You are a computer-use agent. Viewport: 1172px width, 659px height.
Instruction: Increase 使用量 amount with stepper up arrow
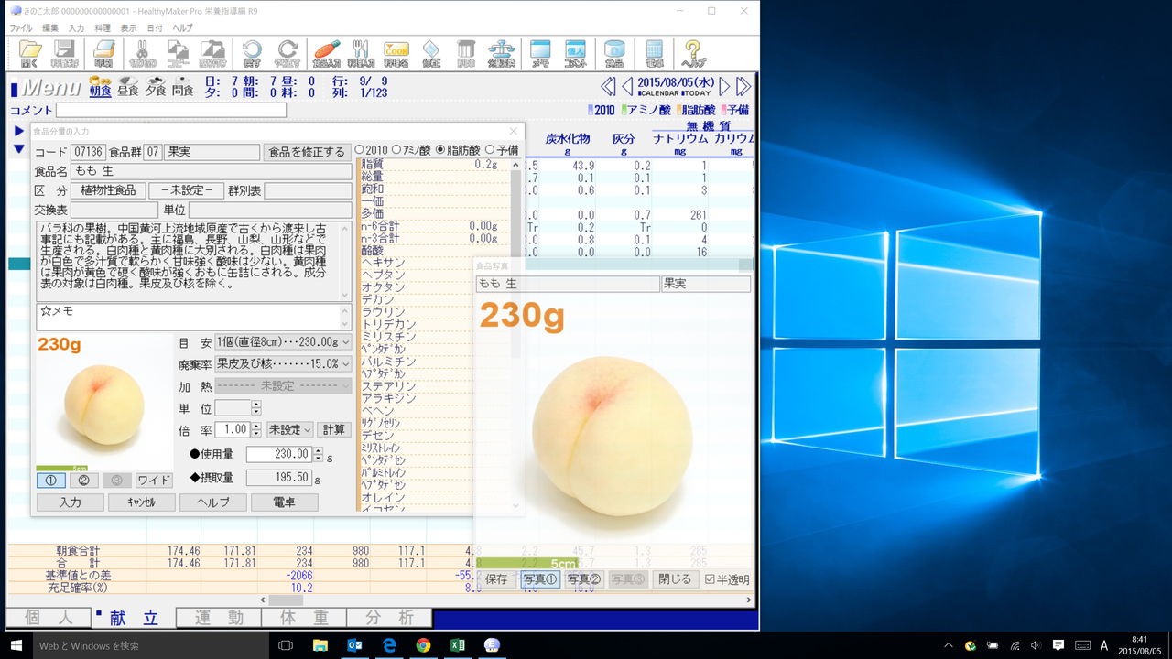click(x=319, y=450)
